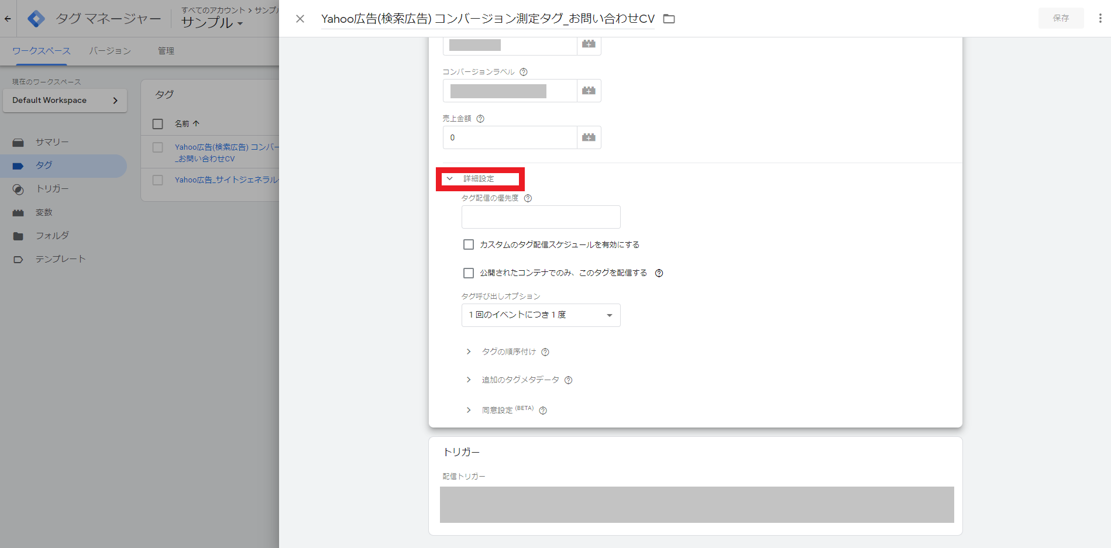Check the お問い合わせCV tag row checkbox
The image size is (1111, 548).
pyautogui.click(x=157, y=147)
